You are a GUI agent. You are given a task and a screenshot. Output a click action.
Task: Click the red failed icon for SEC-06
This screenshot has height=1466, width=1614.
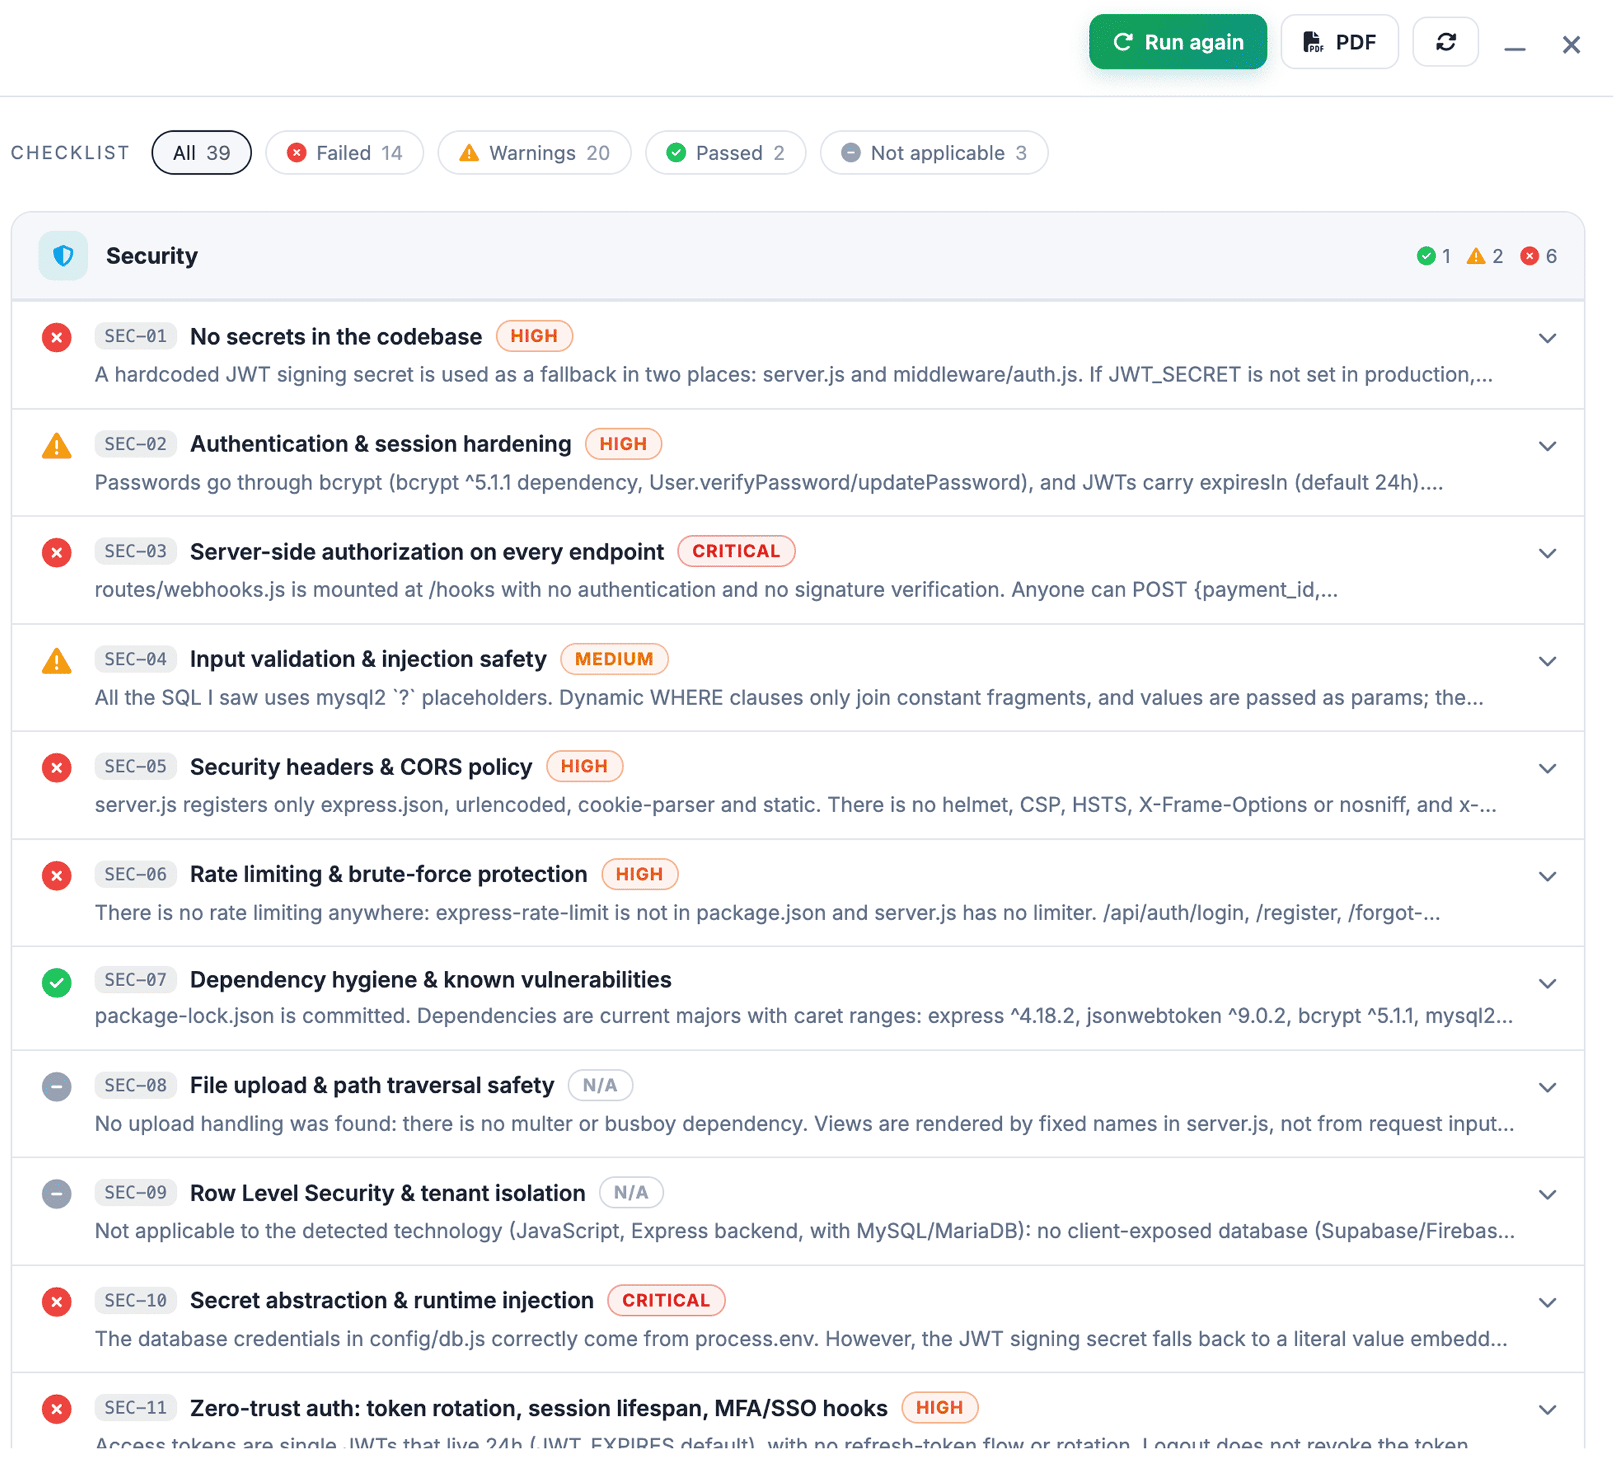point(57,875)
